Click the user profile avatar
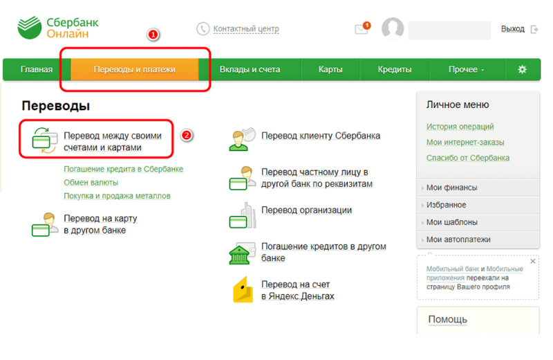This screenshot has width=553, height=360. pos(393,29)
